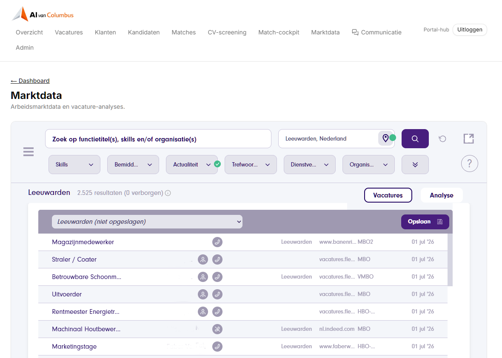Open the help question mark icon
This screenshot has height=358, width=502.
(469, 163)
